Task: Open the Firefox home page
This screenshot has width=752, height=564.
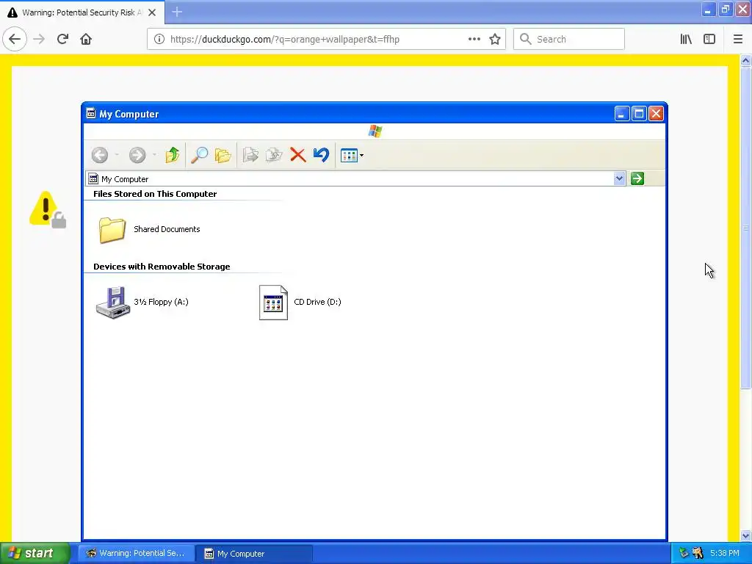Action: (86, 39)
